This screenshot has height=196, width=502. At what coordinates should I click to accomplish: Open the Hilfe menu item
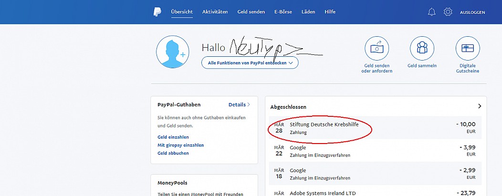coord(330,12)
